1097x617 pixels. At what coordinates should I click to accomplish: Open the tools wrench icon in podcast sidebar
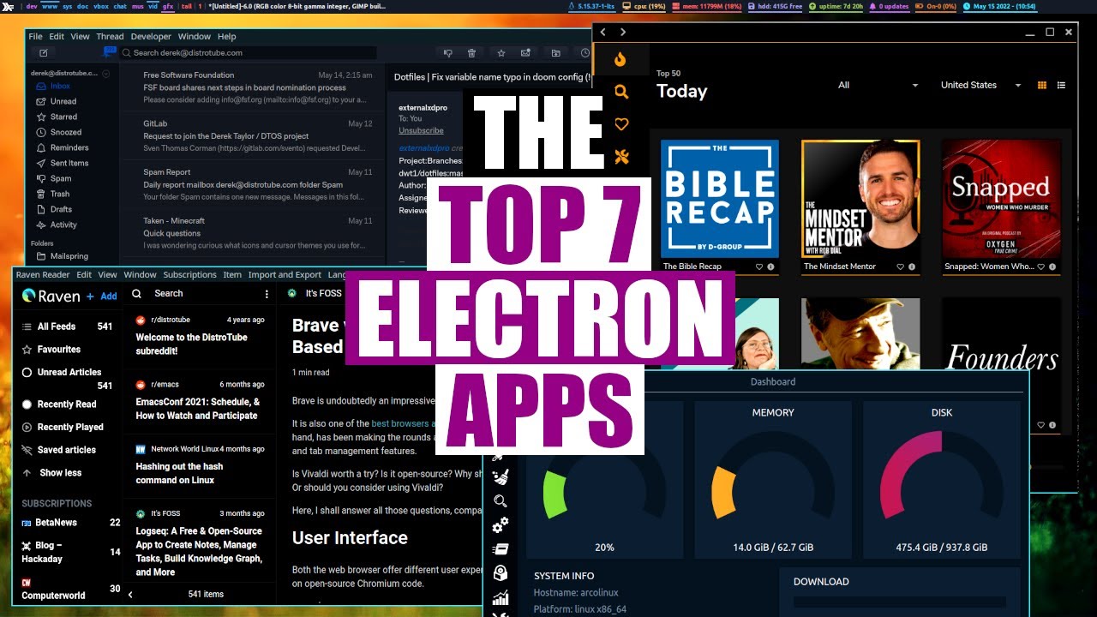pos(621,157)
